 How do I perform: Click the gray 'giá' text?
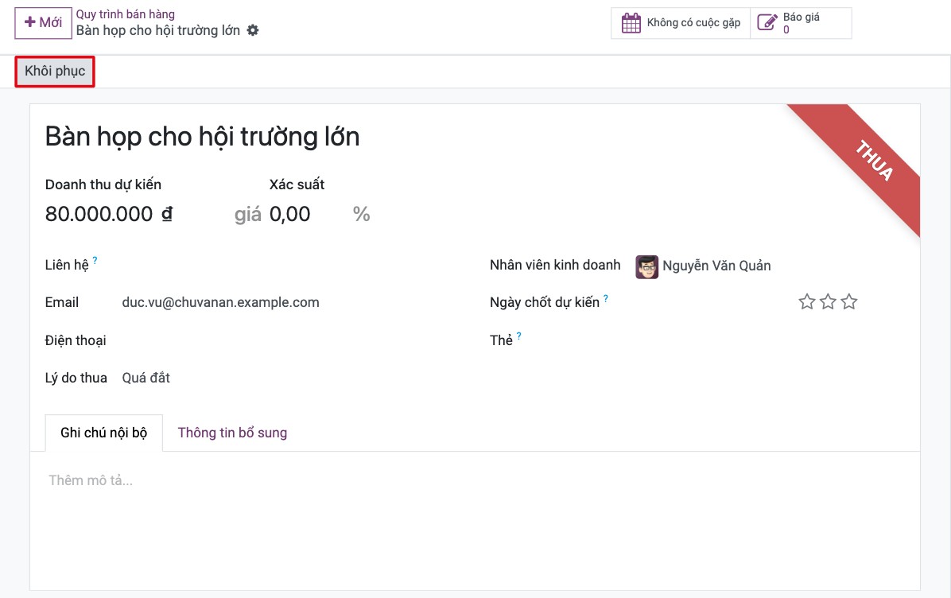pyautogui.click(x=248, y=215)
